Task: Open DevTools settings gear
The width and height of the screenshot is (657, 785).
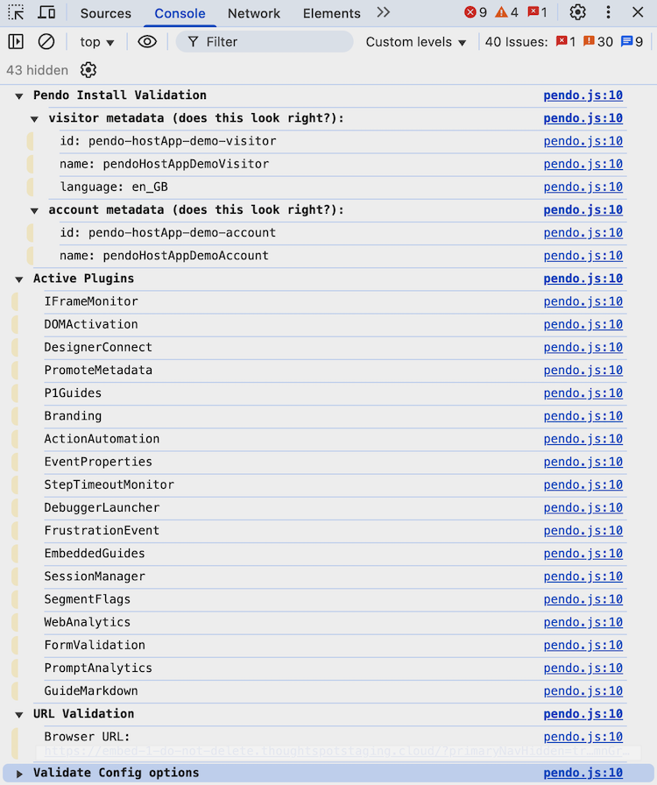Action: point(577,12)
